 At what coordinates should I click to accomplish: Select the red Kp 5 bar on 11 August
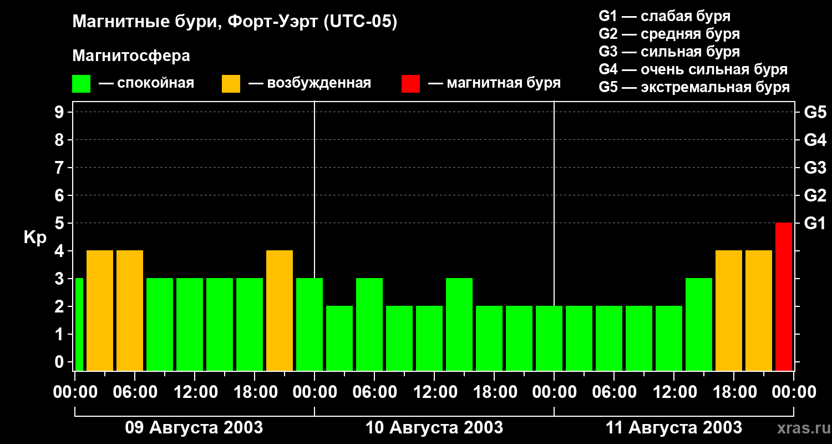tap(784, 296)
